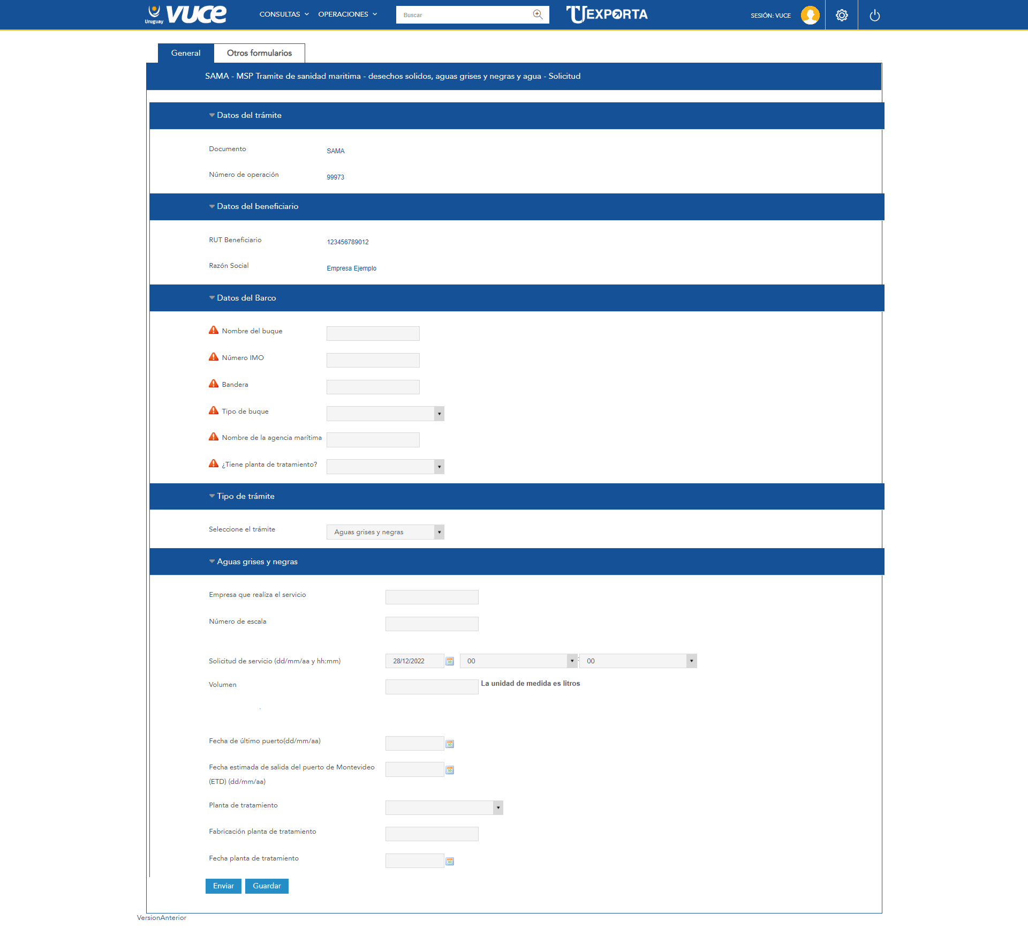
Task: Open calendar for Solicitud de servicio date
Action: [x=450, y=661]
